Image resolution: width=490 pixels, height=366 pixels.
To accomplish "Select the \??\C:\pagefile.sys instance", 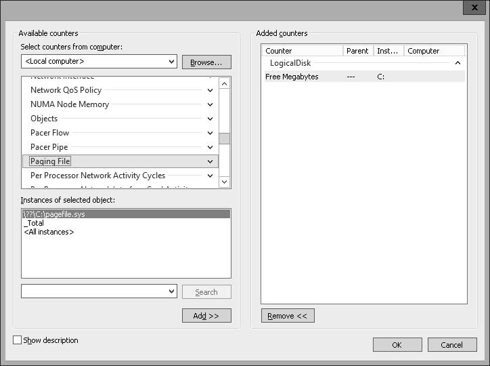I will click(x=127, y=214).
